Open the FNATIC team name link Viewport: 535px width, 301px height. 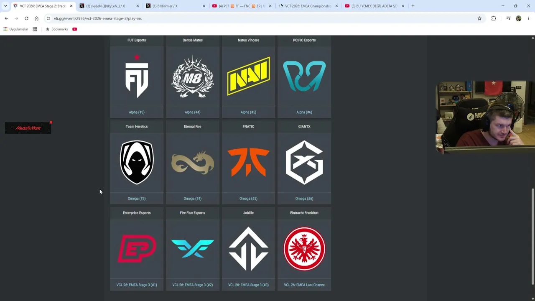248,126
